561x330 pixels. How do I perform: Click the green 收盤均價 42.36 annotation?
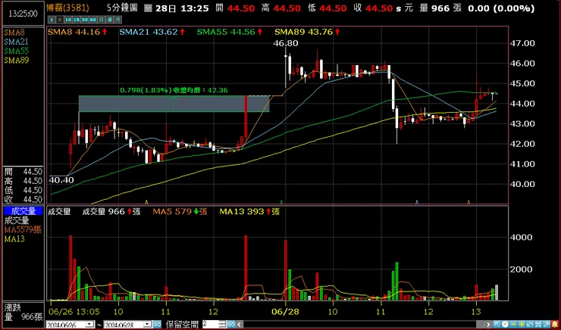click(x=174, y=90)
